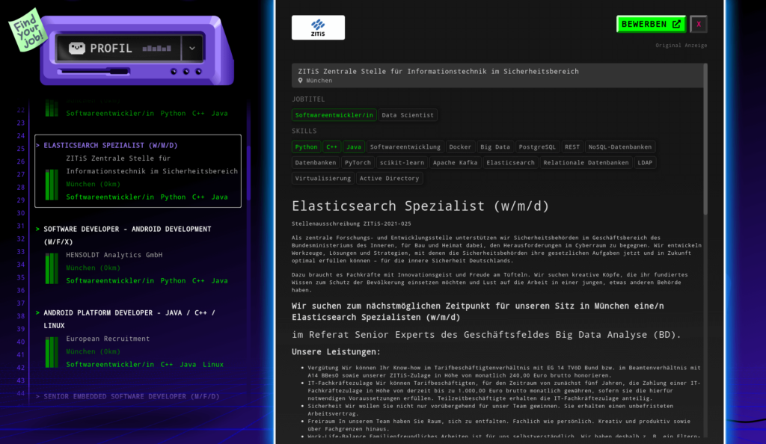Screen dimensions: 766x444
Task: Click the middle knob on the profile console
Action: tap(186, 72)
